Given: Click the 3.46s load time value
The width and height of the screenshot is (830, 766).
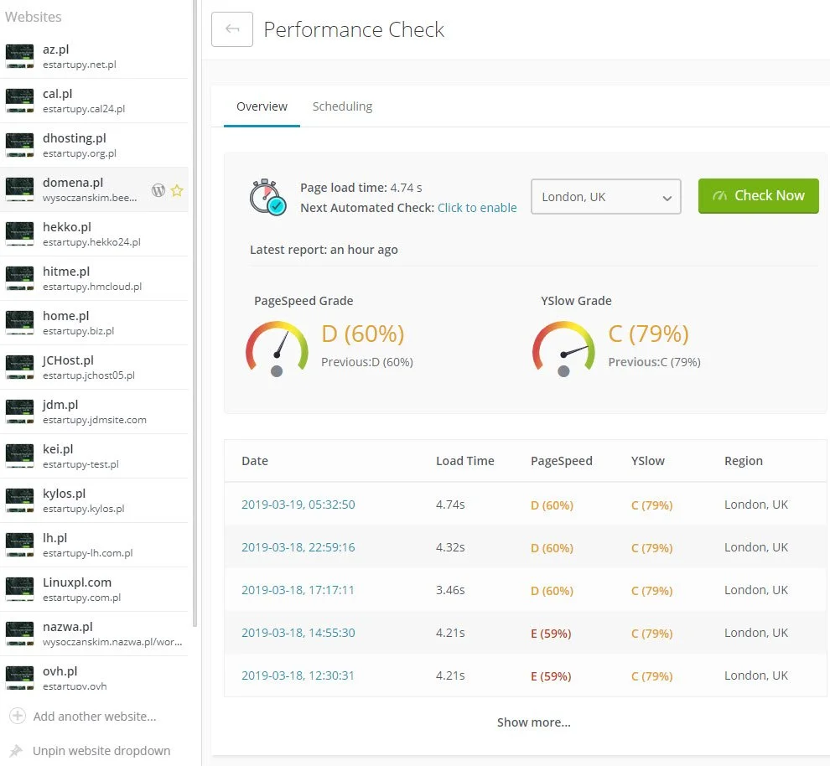Looking at the screenshot, I should click(x=450, y=590).
